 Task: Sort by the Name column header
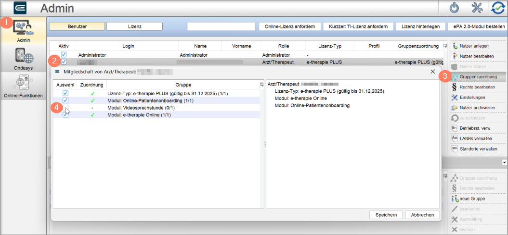200,46
